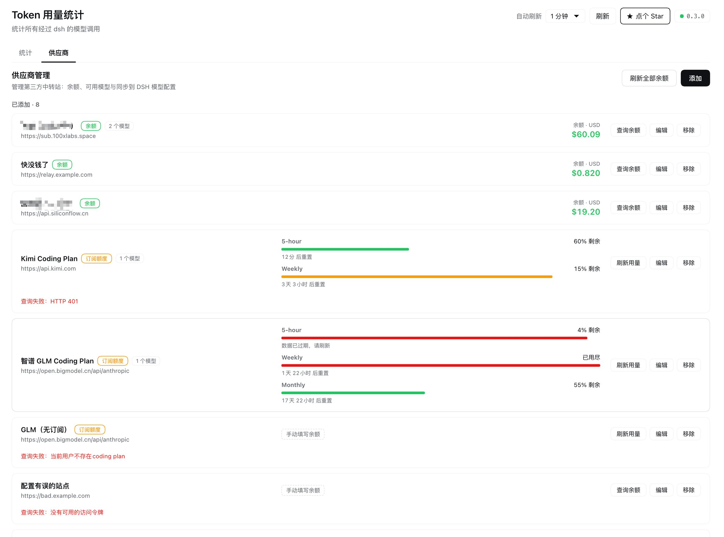Query balance for sub.100xlabs.space provider
This screenshot has height=537, width=724.
tap(628, 130)
